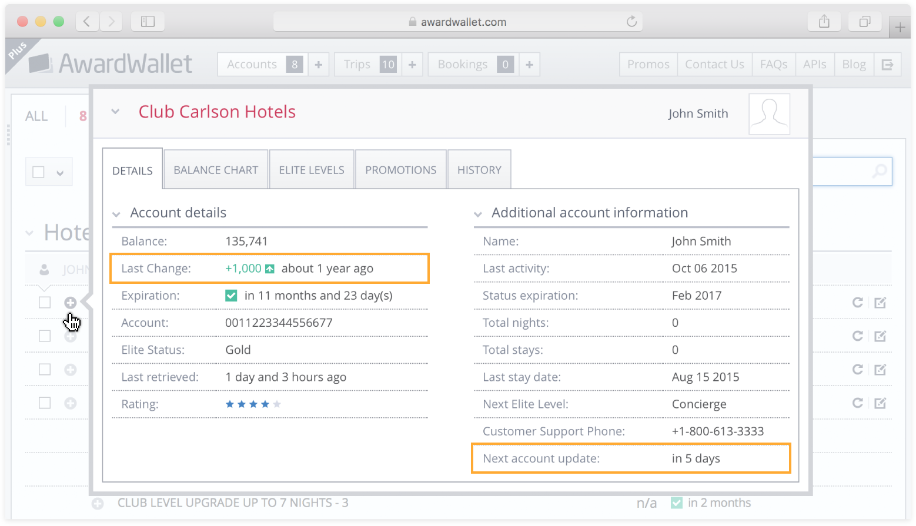Edit the first account row

pos(880,302)
